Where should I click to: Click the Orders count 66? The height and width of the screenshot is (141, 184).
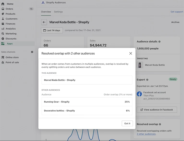coord(46,45)
